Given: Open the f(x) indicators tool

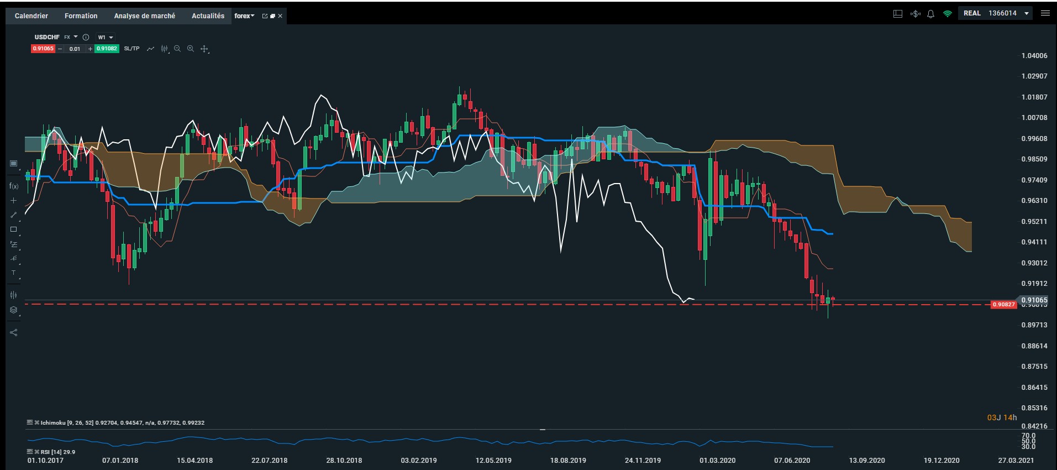Looking at the screenshot, I should (14, 186).
